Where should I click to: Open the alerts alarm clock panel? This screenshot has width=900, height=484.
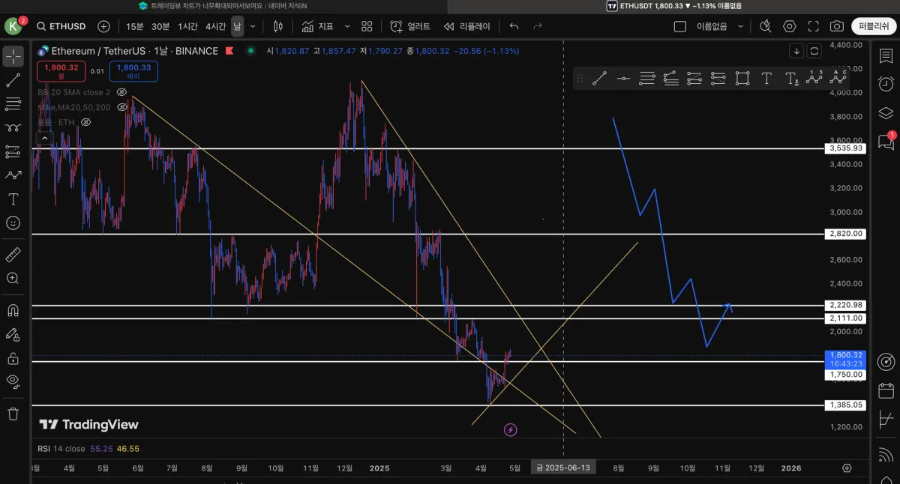click(x=886, y=83)
